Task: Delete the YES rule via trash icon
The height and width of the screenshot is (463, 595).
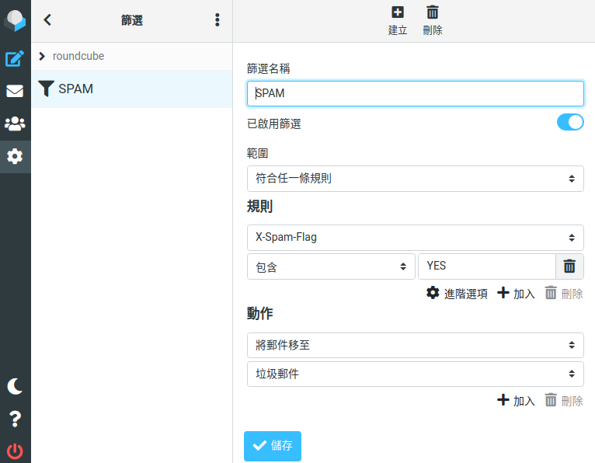Action: 569,266
